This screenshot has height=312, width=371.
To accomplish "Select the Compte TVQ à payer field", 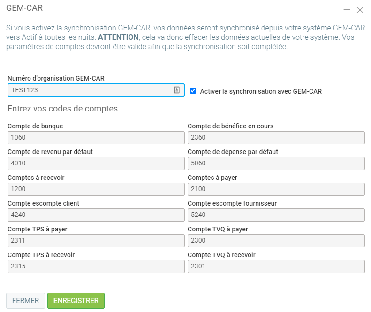I will coord(276,241).
